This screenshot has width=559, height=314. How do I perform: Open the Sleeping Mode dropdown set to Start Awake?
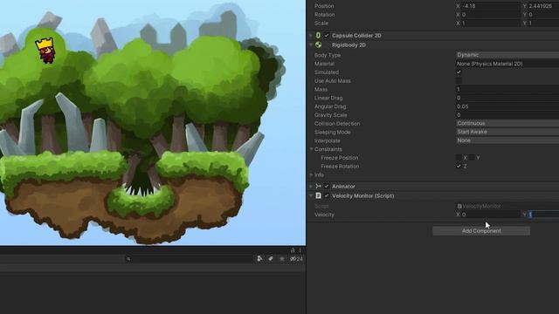[x=507, y=132]
